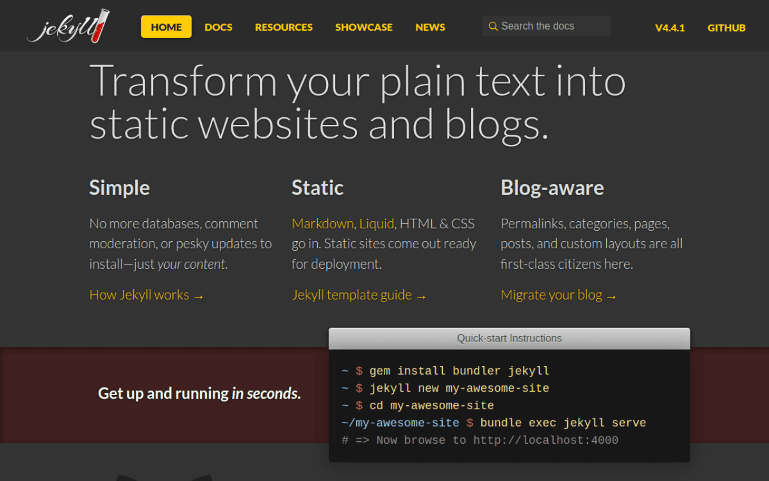Follow the How Jekyll works link
The image size is (769, 481).
[x=138, y=295]
